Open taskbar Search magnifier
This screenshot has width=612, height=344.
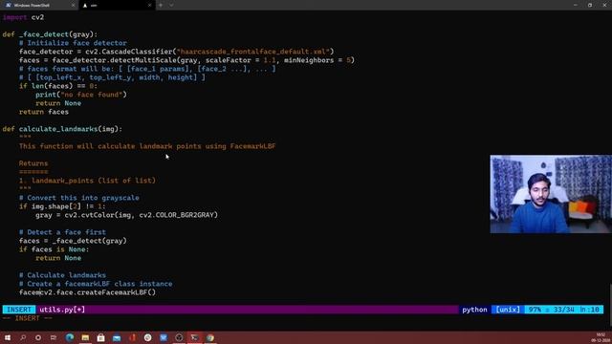(23, 337)
